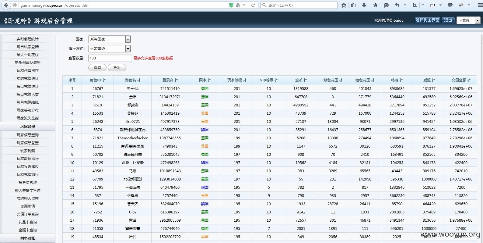Select 新手创建及流失 sidebar item
Viewport: 483px width, 243px height.
(28, 63)
